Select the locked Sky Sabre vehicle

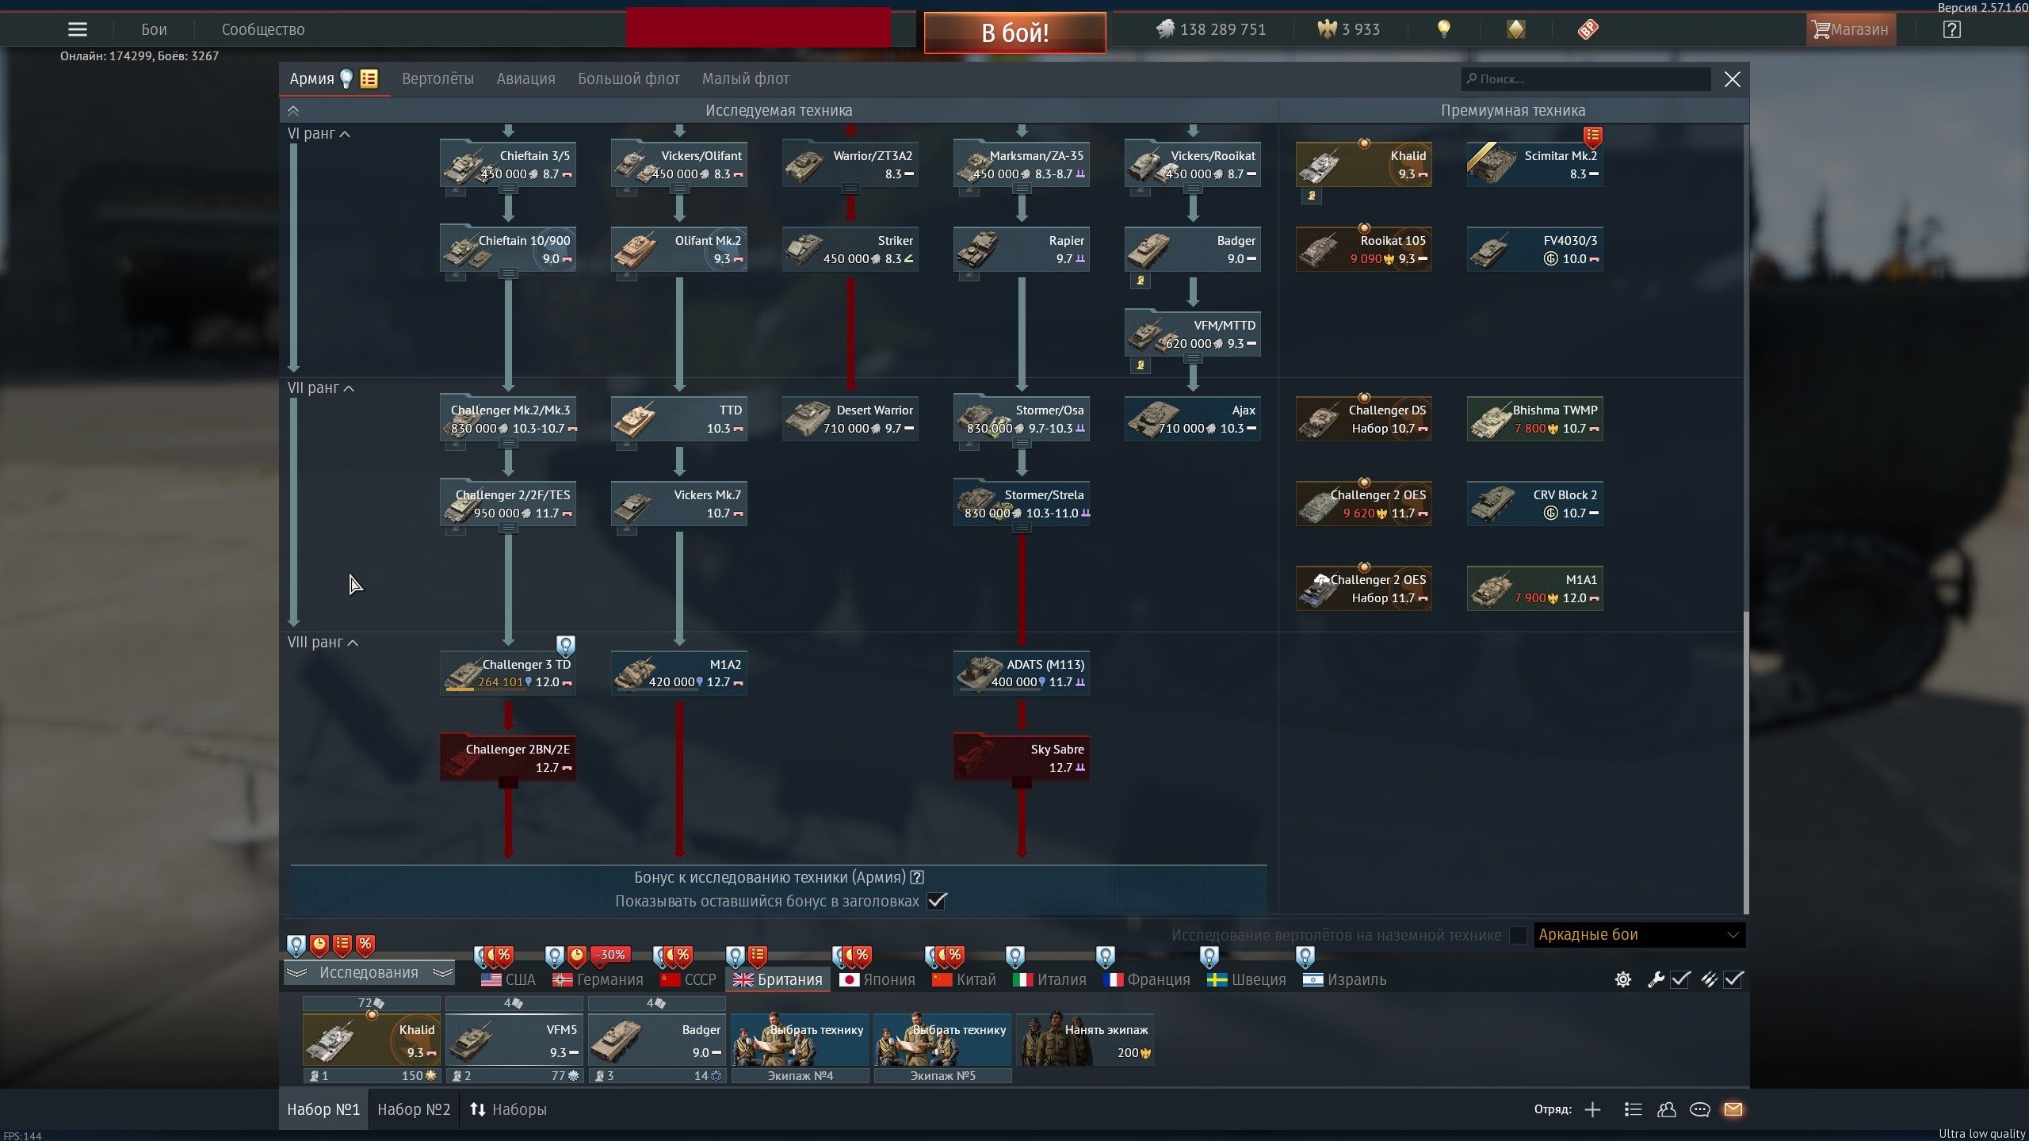pyautogui.click(x=1022, y=757)
